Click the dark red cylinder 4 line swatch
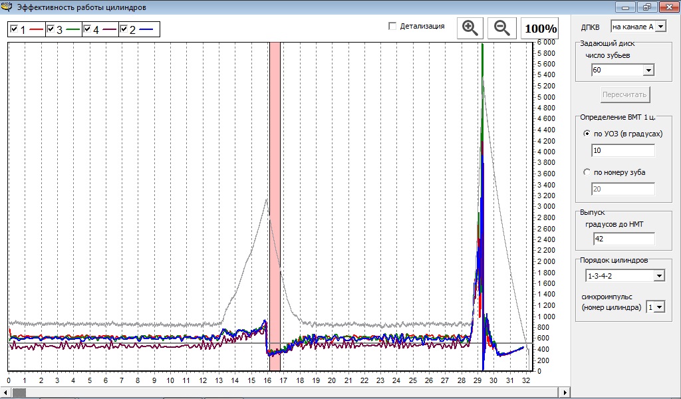Image resolution: width=681 pixels, height=399 pixels. [110, 29]
